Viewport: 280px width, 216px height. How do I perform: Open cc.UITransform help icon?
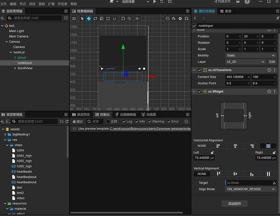pos(269,70)
